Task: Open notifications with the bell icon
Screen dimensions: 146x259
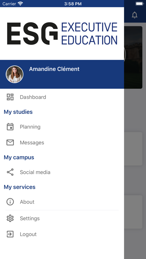Action: pos(134,15)
